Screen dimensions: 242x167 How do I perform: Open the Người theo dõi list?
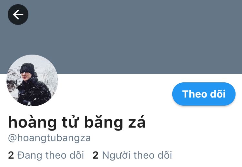coord(132,155)
